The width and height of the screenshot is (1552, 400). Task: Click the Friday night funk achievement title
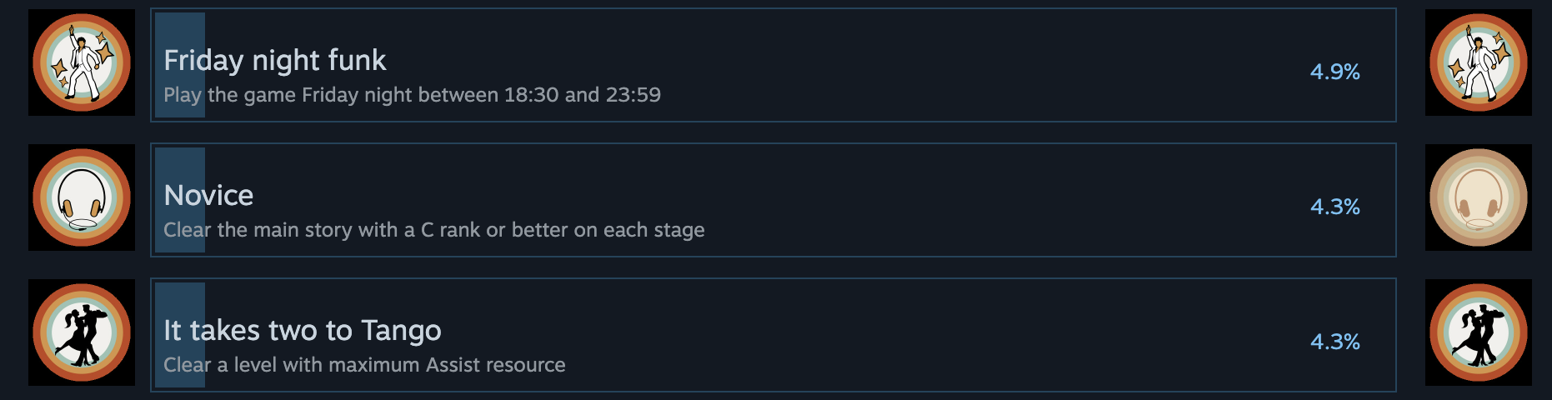pyautogui.click(x=274, y=60)
